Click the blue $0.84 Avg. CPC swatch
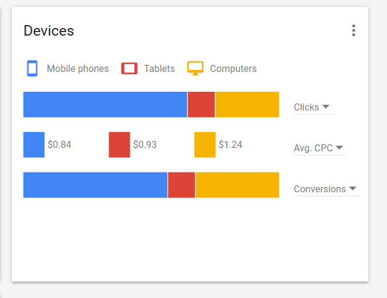This screenshot has height=298, width=387. coord(34,145)
